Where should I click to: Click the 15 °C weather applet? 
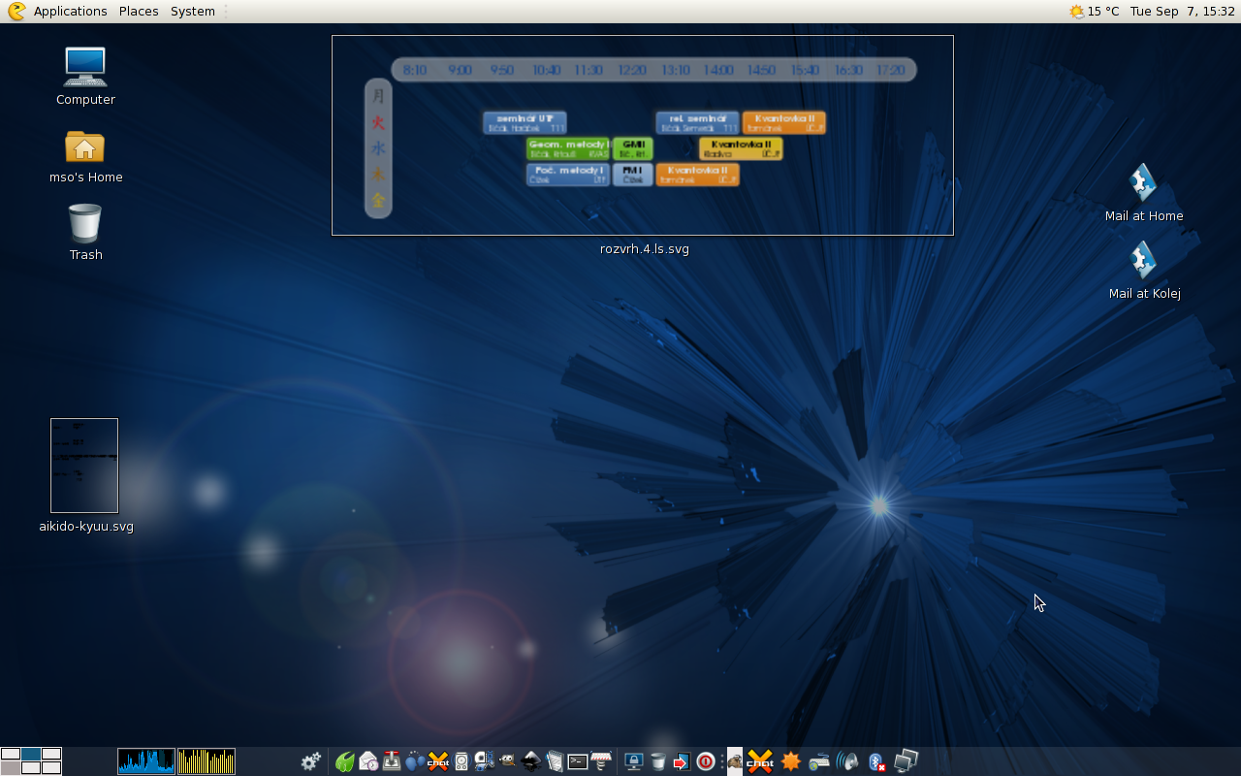[x=1094, y=12]
